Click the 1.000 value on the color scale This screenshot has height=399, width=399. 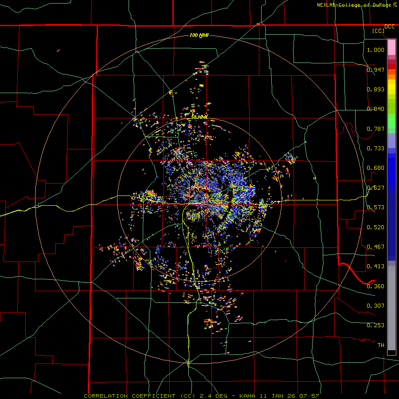(376, 50)
